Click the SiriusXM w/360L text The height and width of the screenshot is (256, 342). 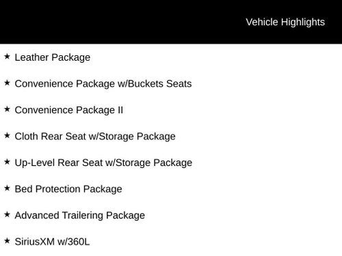(x=52, y=242)
